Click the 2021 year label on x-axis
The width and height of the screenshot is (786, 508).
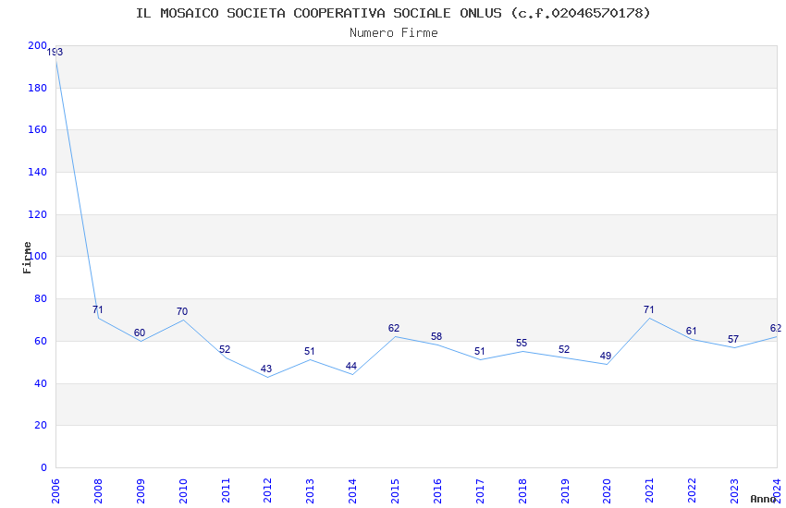click(650, 491)
